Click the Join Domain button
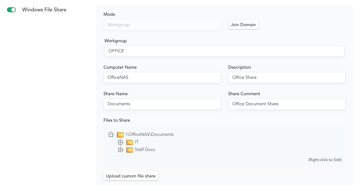Screen dimensions: 360x191 (243, 25)
